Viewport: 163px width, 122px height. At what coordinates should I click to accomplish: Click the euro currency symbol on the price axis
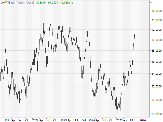coord(151,3)
